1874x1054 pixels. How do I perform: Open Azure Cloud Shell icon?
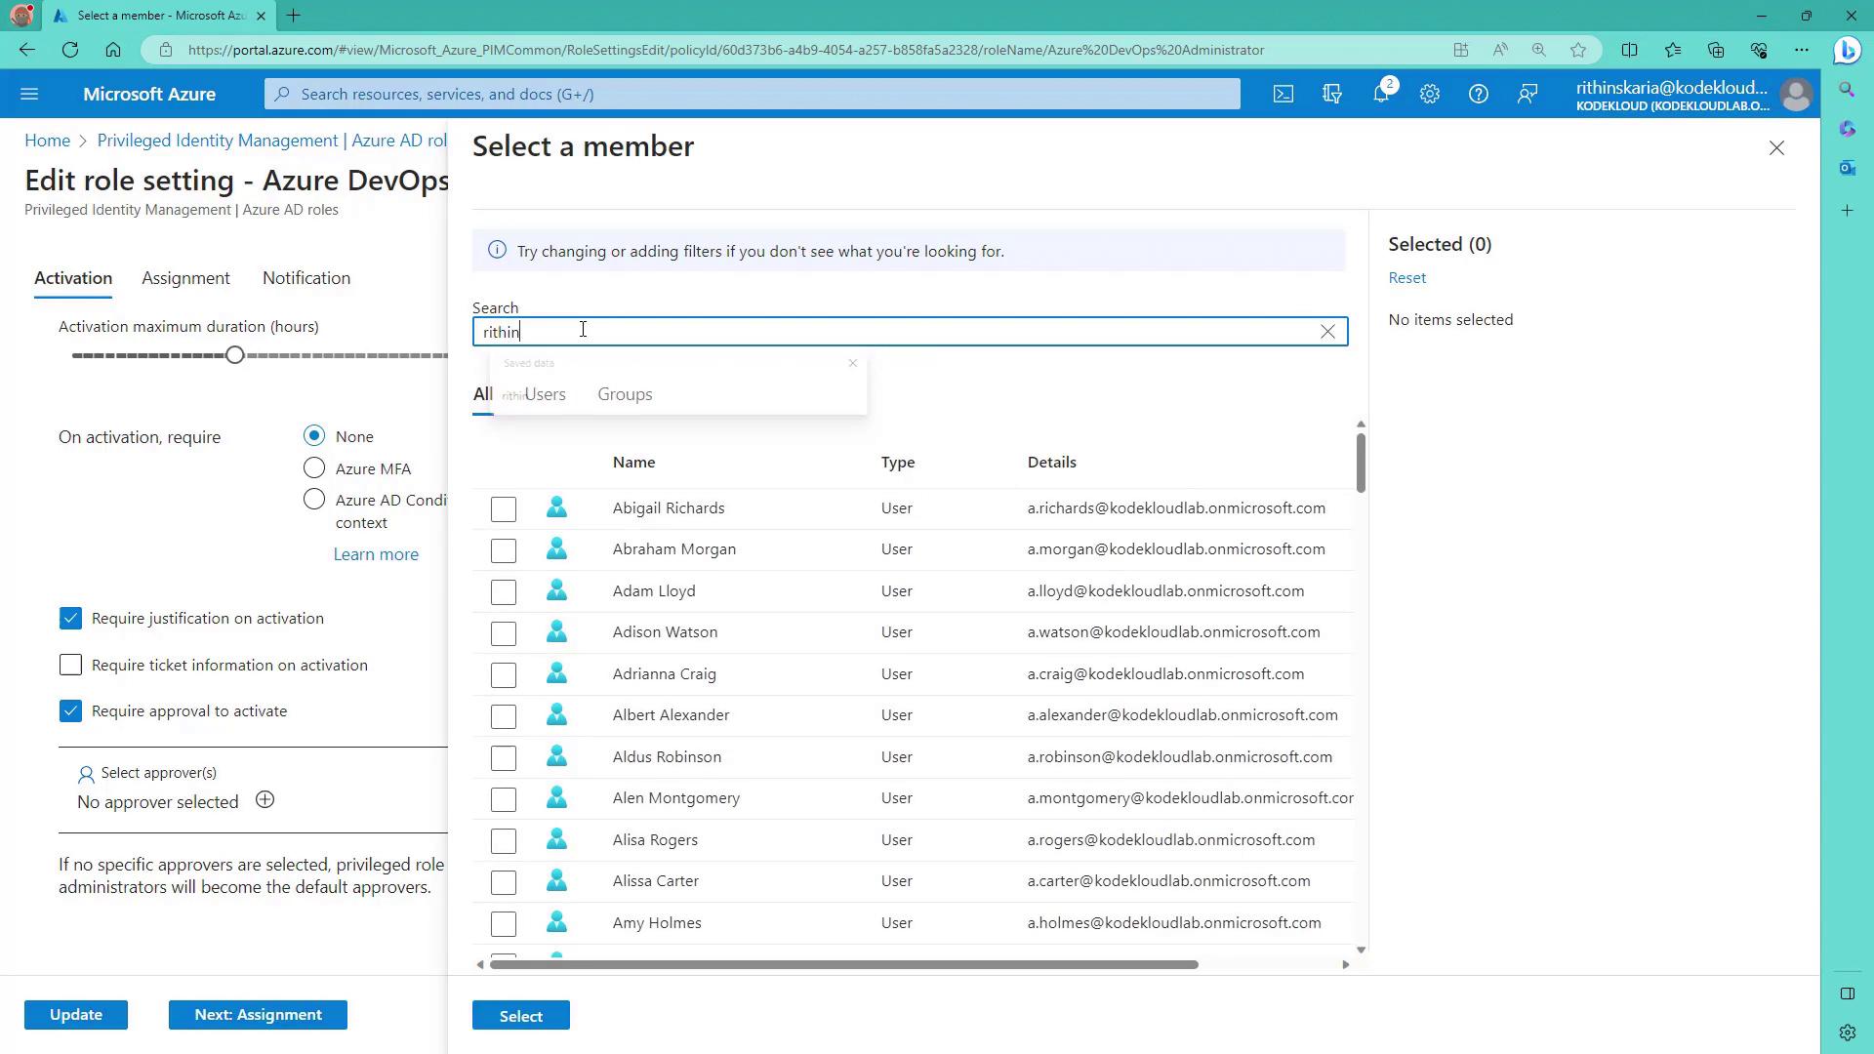tap(1283, 94)
